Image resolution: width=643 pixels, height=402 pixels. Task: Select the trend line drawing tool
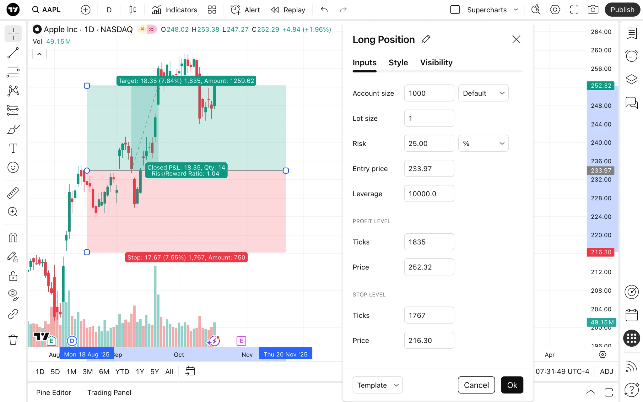(x=13, y=53)
